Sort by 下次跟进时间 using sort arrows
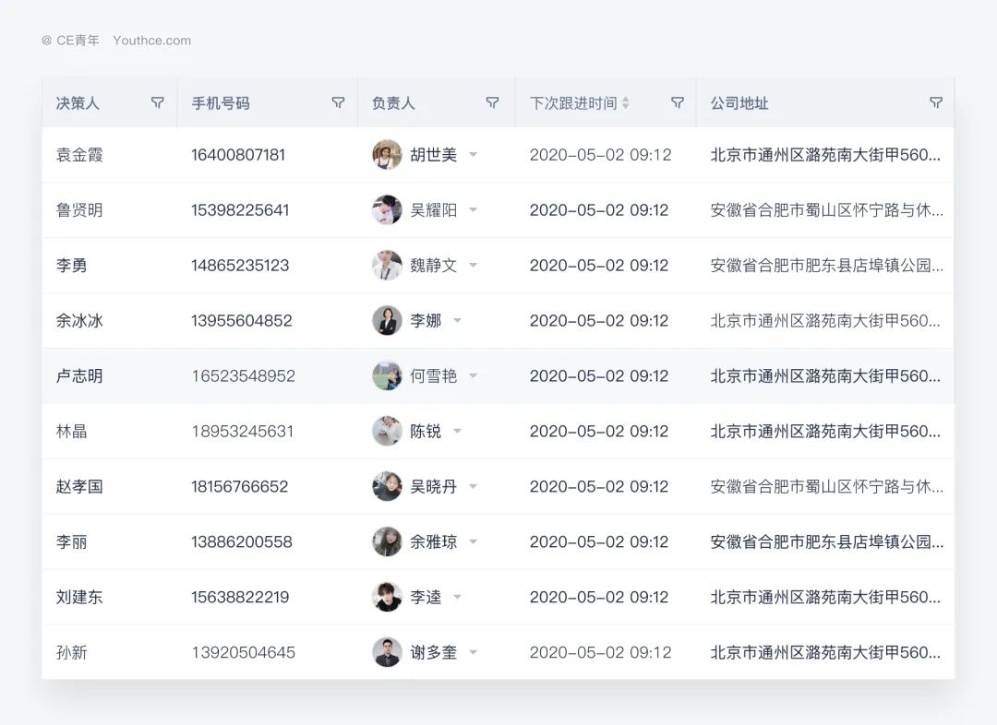This screenshot has width=997, height=725. pos(626,103)
